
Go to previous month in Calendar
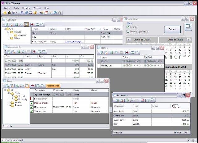click(x=128, y=40)
